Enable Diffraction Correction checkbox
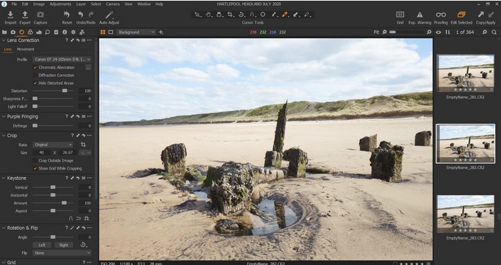501x265 pixels. tap(35, 75)
